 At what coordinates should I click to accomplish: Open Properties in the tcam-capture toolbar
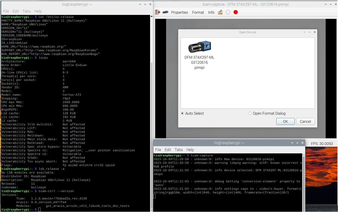point(179,12)
